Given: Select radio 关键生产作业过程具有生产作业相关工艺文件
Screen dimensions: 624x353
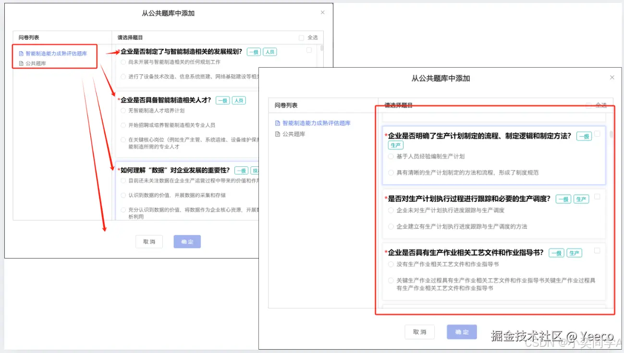Looking at the screenshot, I should click(391, 281).
